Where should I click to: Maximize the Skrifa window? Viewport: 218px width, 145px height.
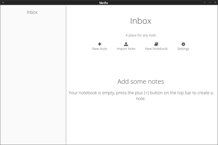[210, 2]
